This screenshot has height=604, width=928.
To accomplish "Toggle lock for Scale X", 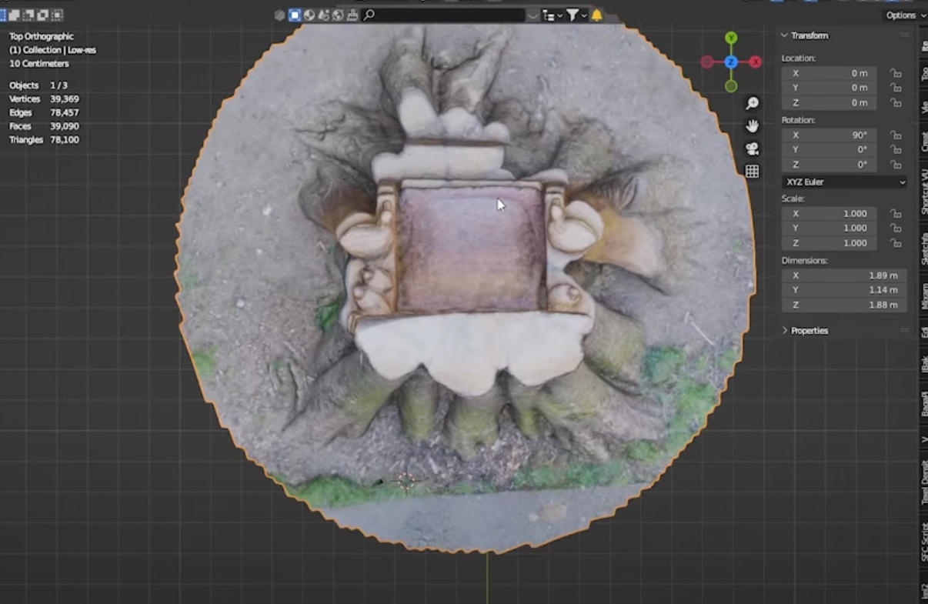I will coord(896,213).
